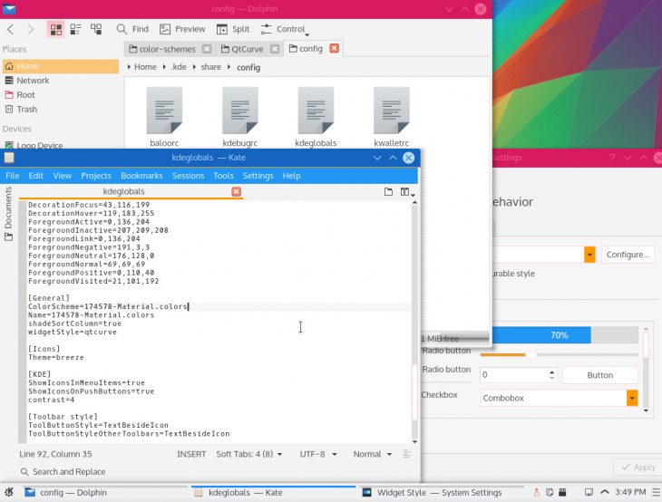Select kdebugrc file icon
Image resolution: width=662 pixels, height=502 pixels.
(x=240, y=111)
